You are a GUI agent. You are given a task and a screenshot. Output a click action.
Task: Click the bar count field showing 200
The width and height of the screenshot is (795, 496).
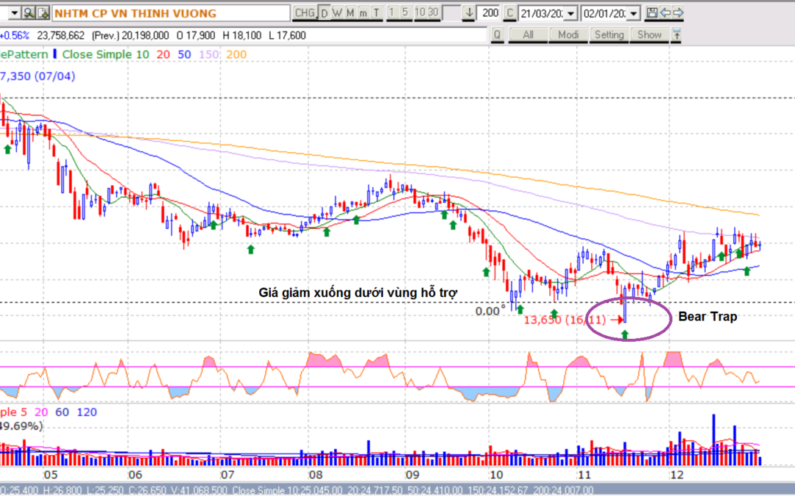point(489,12)
